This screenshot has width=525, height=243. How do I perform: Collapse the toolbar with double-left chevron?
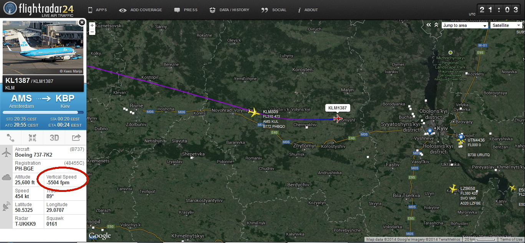click(429, 25)
